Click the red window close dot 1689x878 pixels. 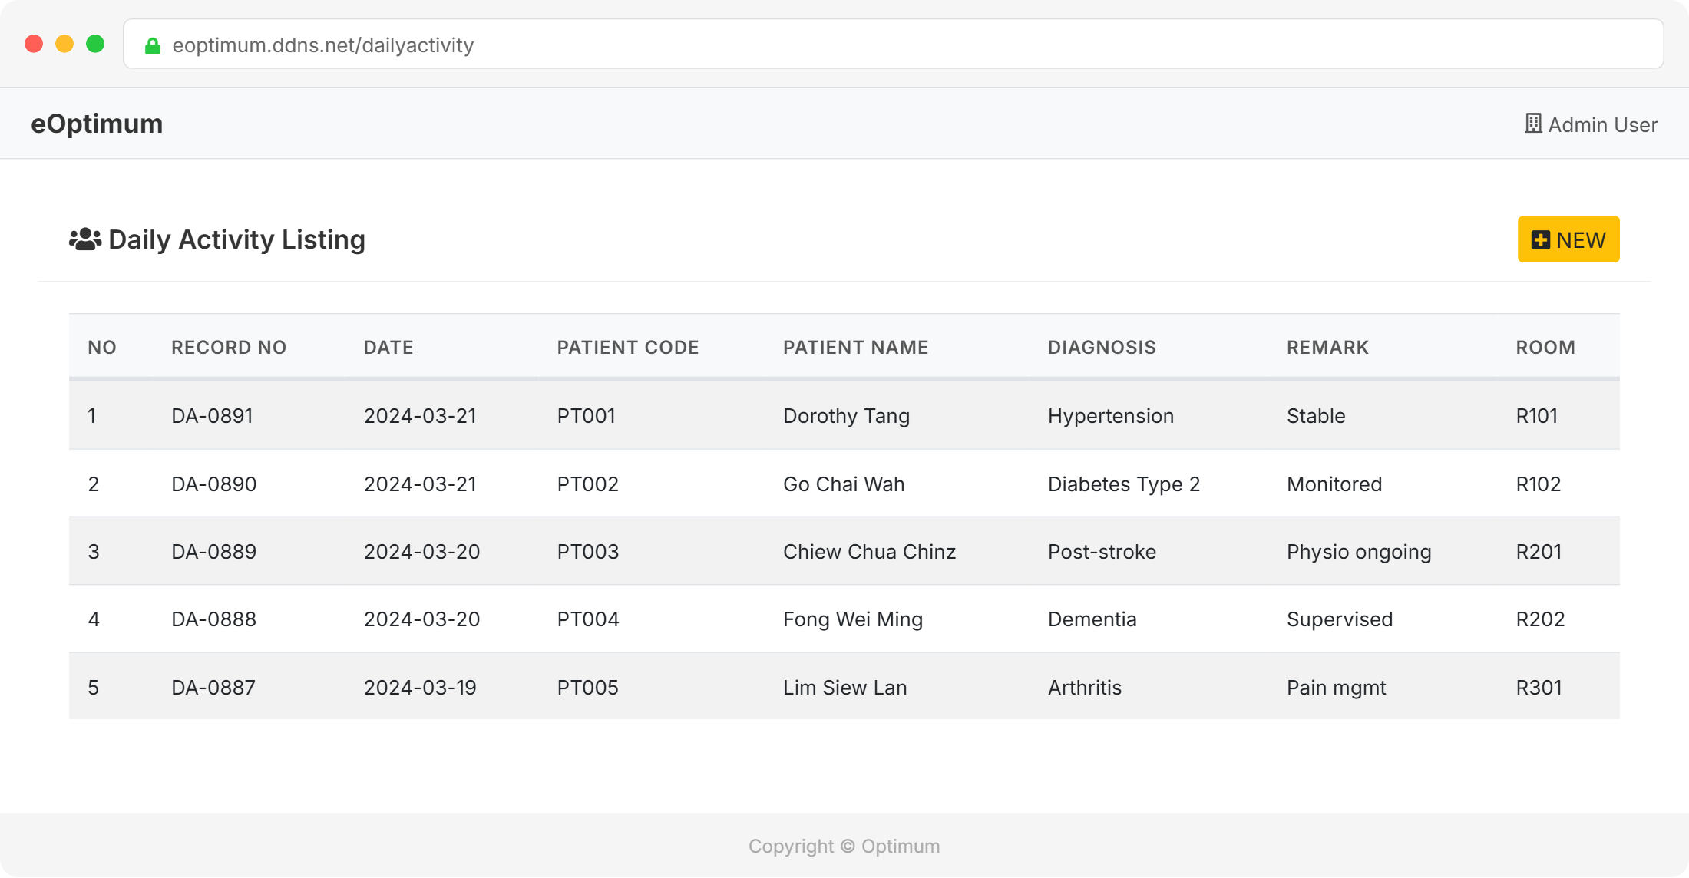point(34,44)
